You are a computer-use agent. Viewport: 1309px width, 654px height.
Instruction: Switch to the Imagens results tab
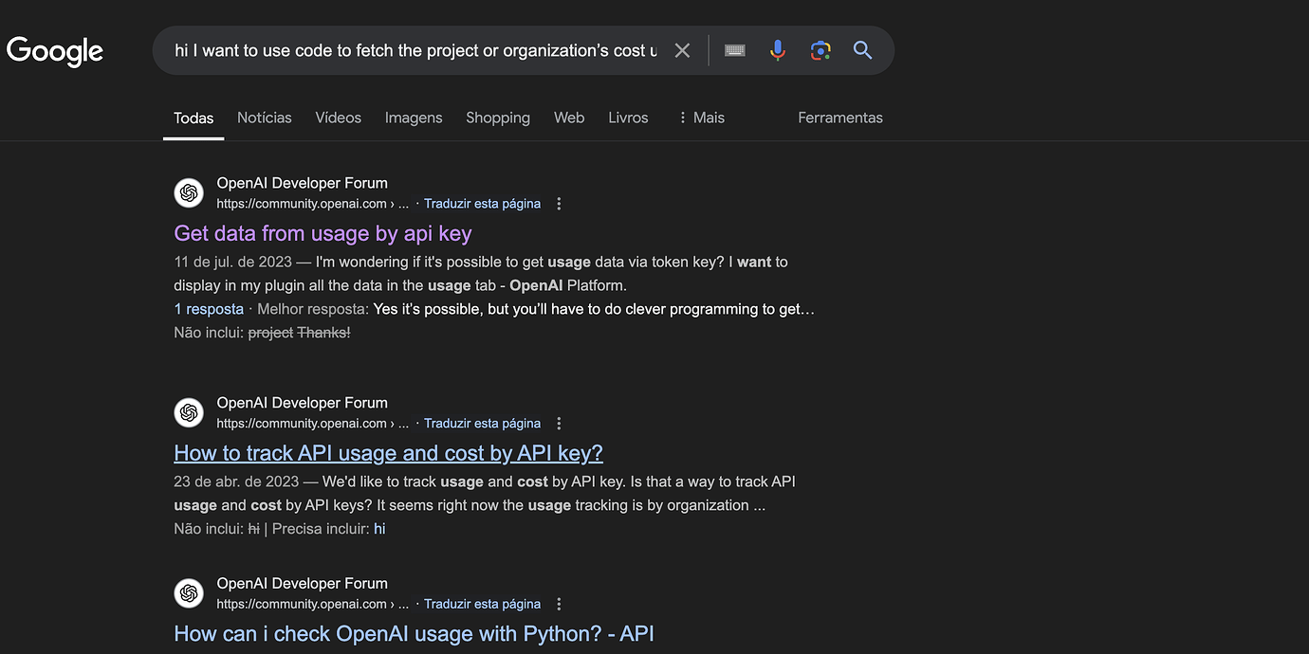414,118
